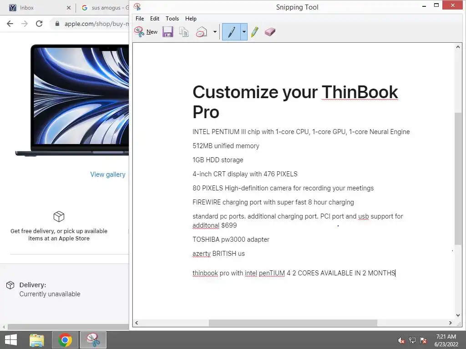The image size is (466, 349).
Task: Open File Explorer from taskbar
Action: pyautogui.click(x=37, y=340)
